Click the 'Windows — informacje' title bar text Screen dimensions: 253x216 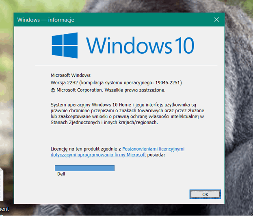pos(45,20)
